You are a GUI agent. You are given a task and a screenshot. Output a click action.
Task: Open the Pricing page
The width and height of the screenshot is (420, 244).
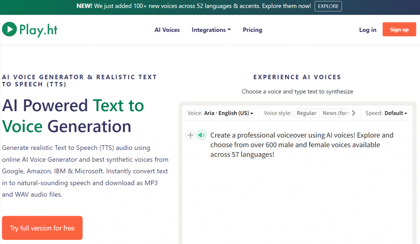(x=252, y=30)
